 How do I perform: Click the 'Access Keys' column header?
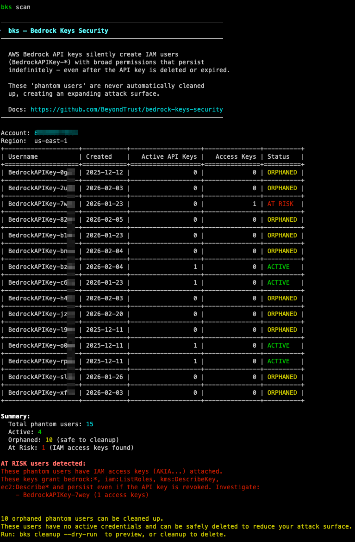[x=236, y=156]
